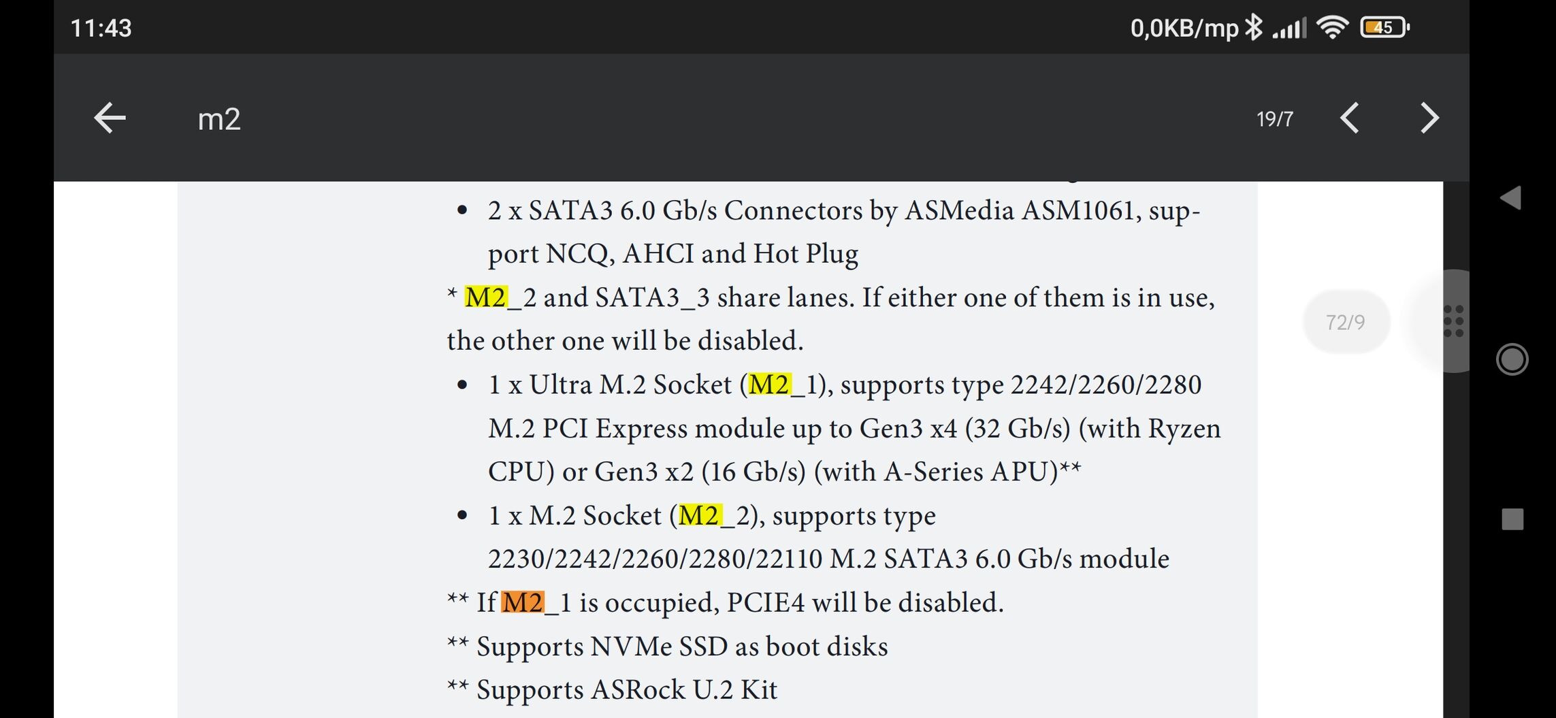Tap the 0,0KB/mp network speed indicator
The image size is (1556, 718).
point(1184,29)
